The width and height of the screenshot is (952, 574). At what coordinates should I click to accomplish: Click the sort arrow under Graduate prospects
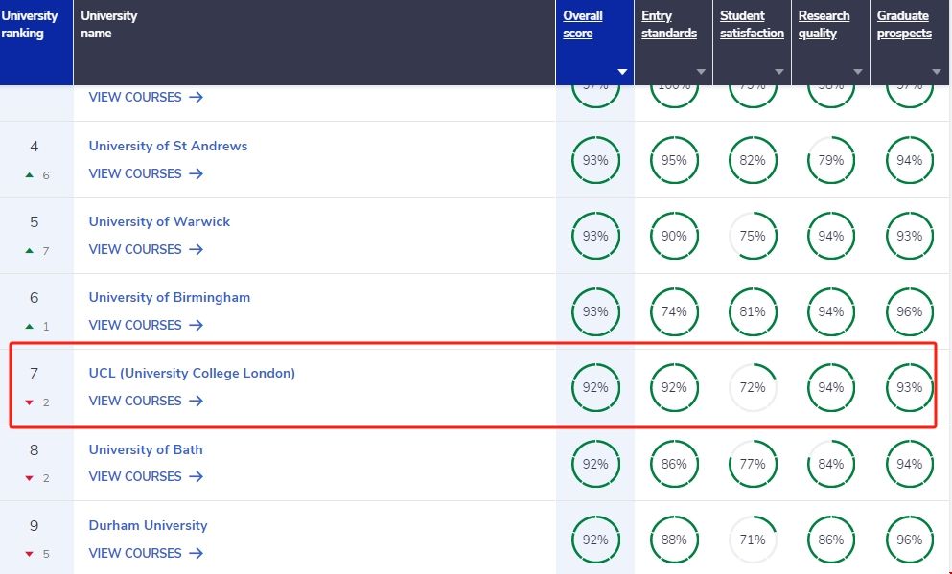click(x=937, y=72)
